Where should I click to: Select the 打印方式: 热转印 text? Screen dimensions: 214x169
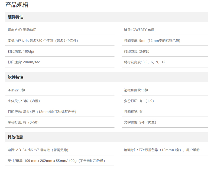[x=137, y=51]
